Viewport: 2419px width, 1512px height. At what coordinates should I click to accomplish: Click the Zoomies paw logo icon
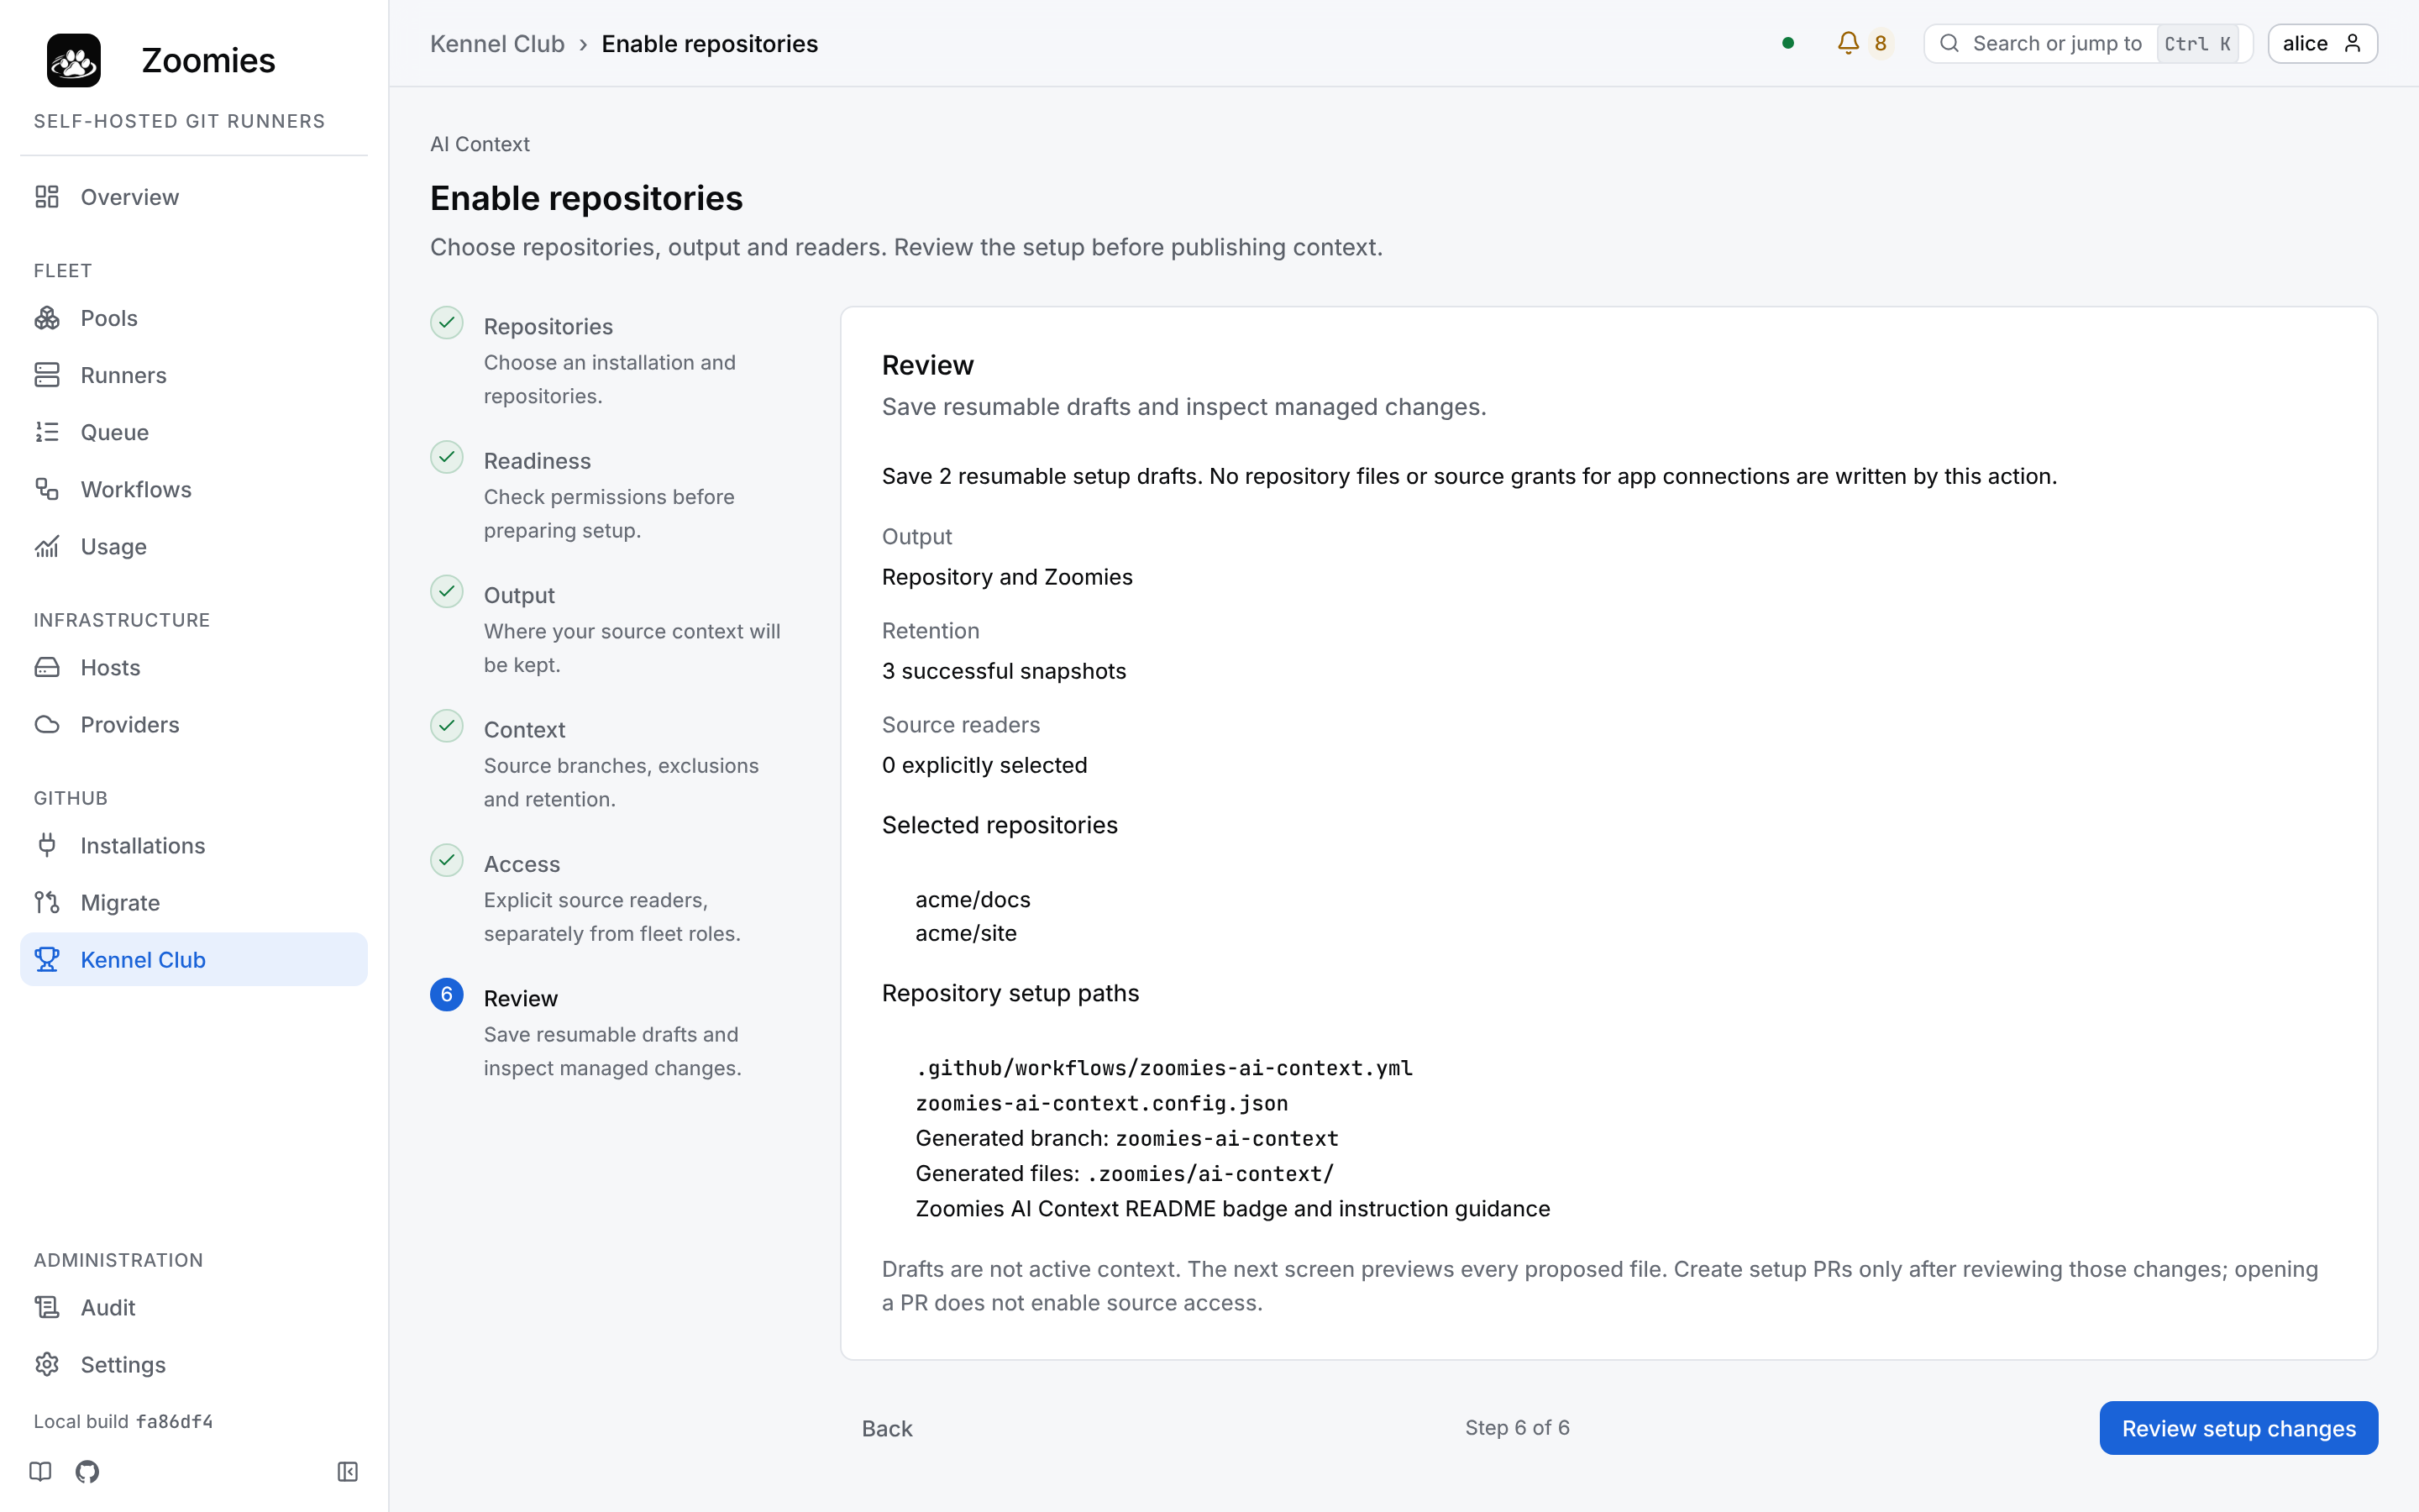(74, 60)
